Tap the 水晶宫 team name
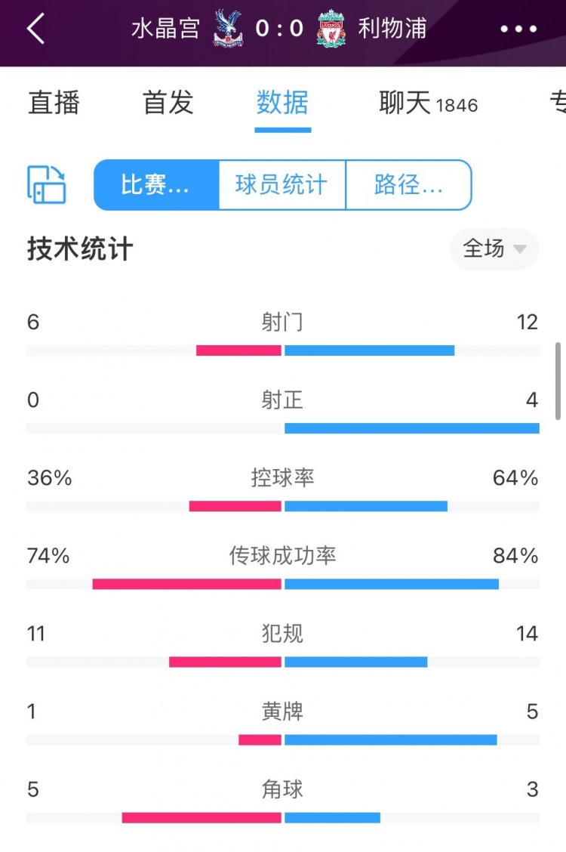 coord(166,29)
